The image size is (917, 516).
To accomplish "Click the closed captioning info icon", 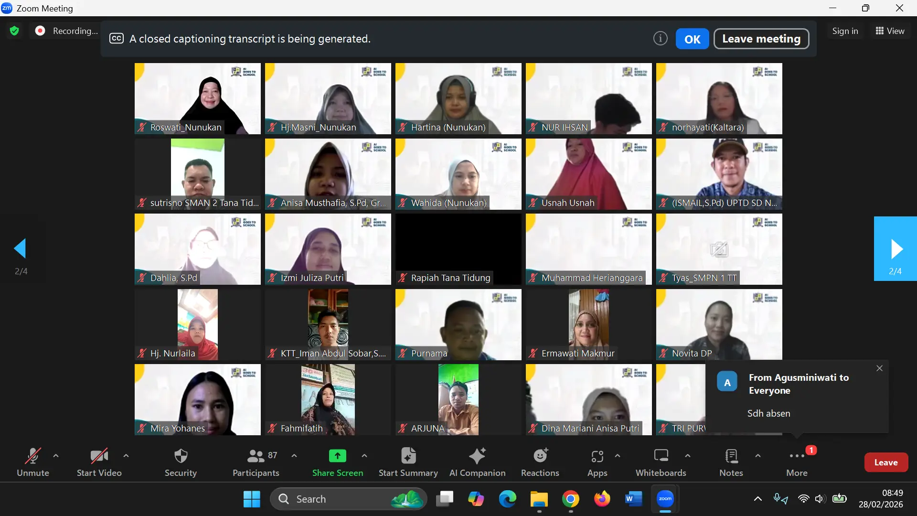I will 660,39.
